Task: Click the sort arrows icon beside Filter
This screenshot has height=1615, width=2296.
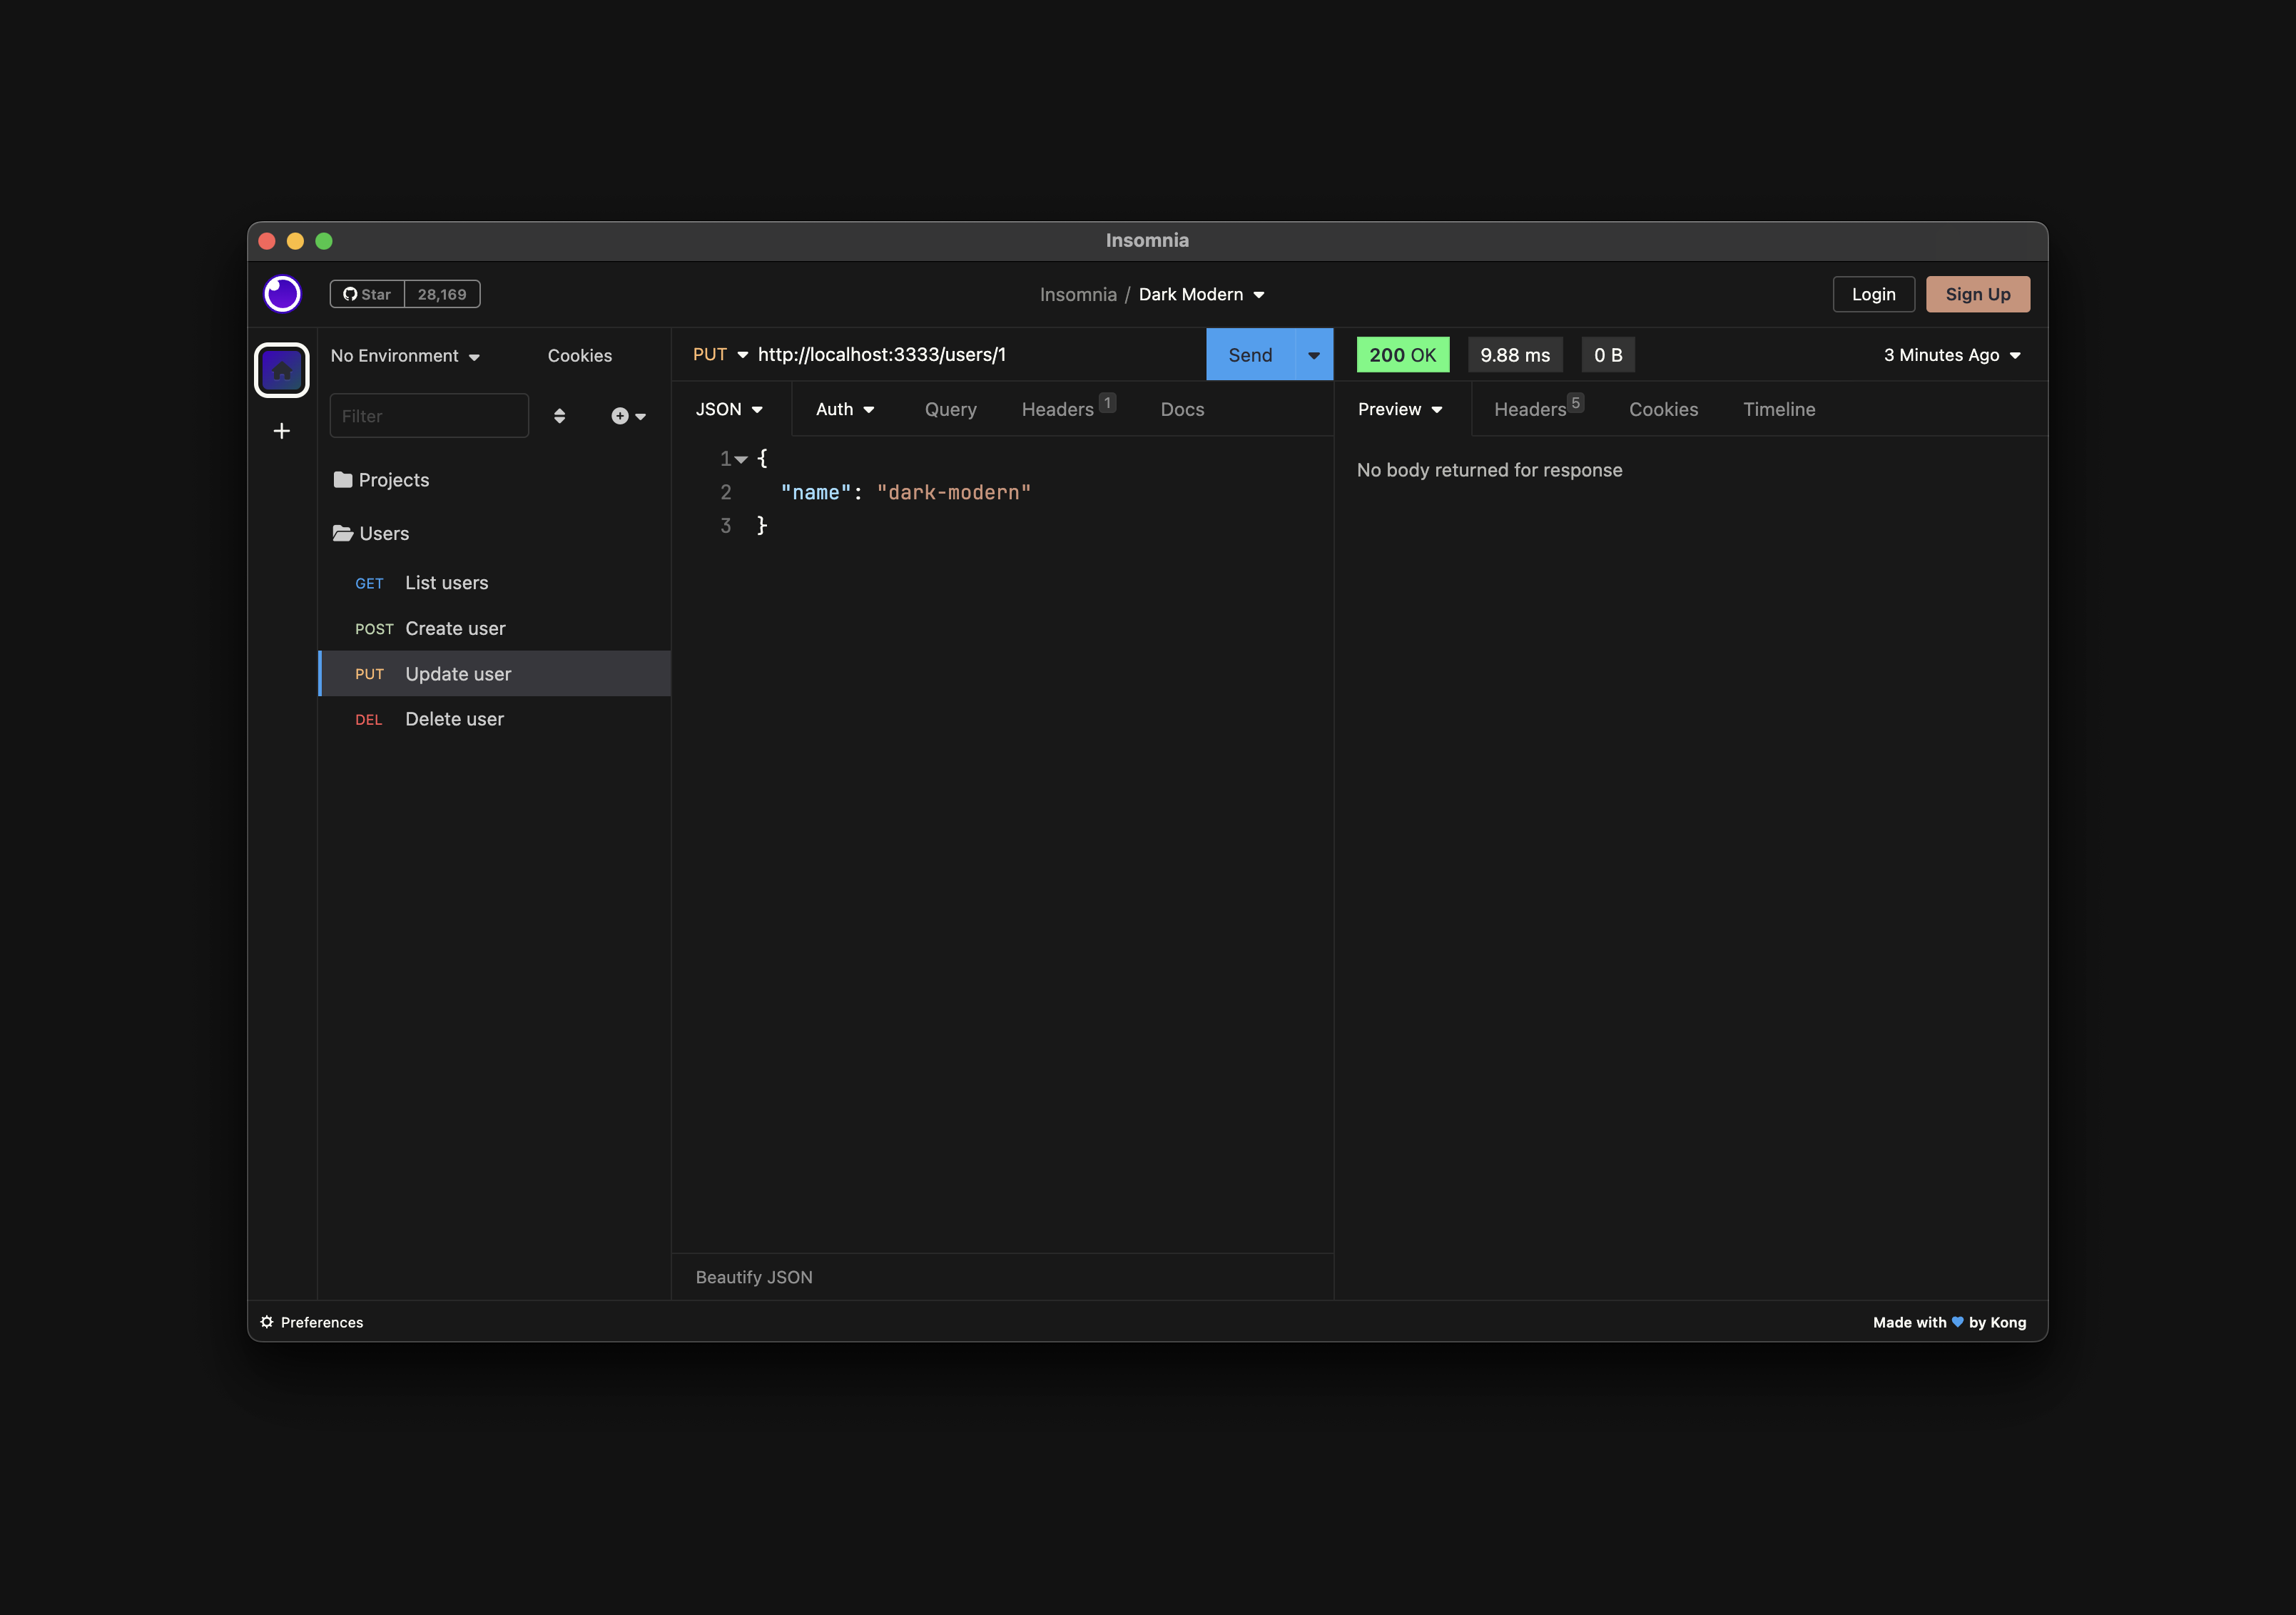Action: pos(559,416)
